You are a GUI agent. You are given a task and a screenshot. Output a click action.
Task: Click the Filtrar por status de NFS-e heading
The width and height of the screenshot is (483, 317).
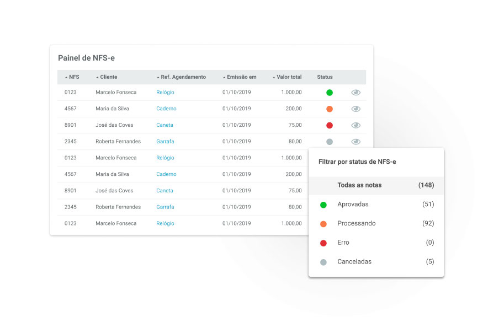pyautogui.click(x=357, y=162)
